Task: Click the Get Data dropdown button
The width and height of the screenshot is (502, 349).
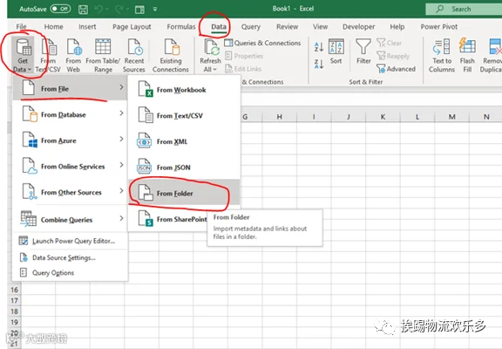Action: tap(23, 55)
